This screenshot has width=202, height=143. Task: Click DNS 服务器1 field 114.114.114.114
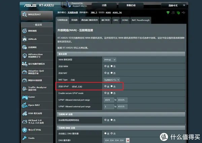[x=115, y=140]
